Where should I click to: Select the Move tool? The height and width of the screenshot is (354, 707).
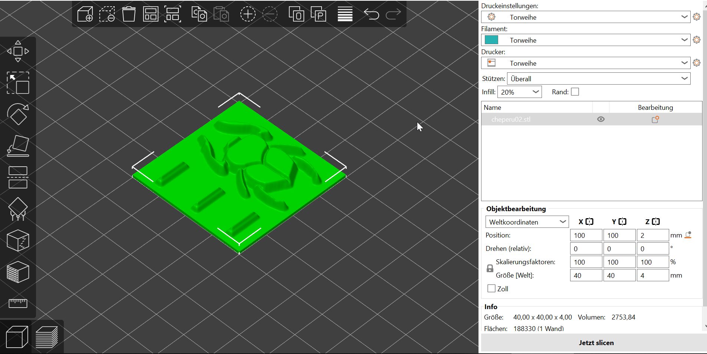(18, 51)
